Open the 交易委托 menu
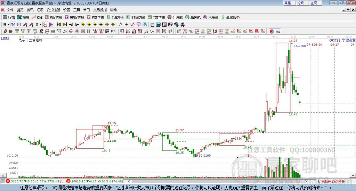The image size is (356, 191). coord(100,10)
